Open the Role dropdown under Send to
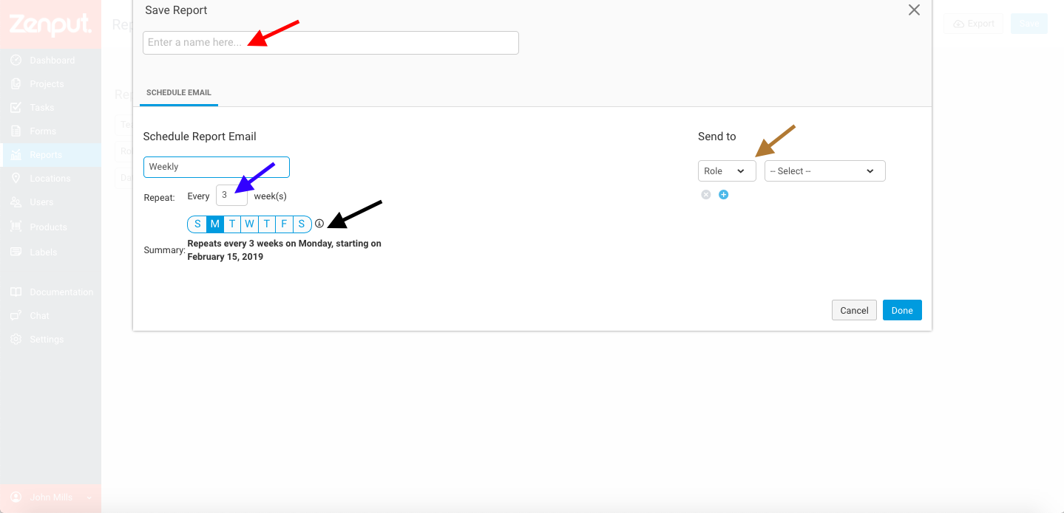Viewport: 1064px width, 513px height. (727, 171)
